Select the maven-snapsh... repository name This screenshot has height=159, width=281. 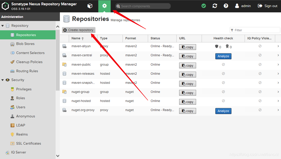point(83,83)
